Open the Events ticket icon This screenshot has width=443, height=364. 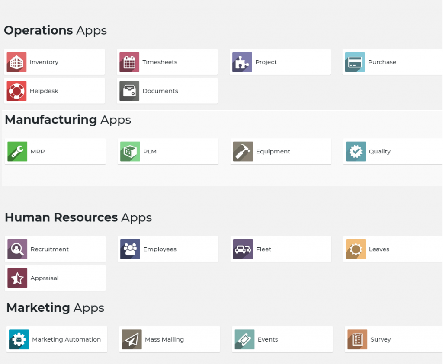244,340
